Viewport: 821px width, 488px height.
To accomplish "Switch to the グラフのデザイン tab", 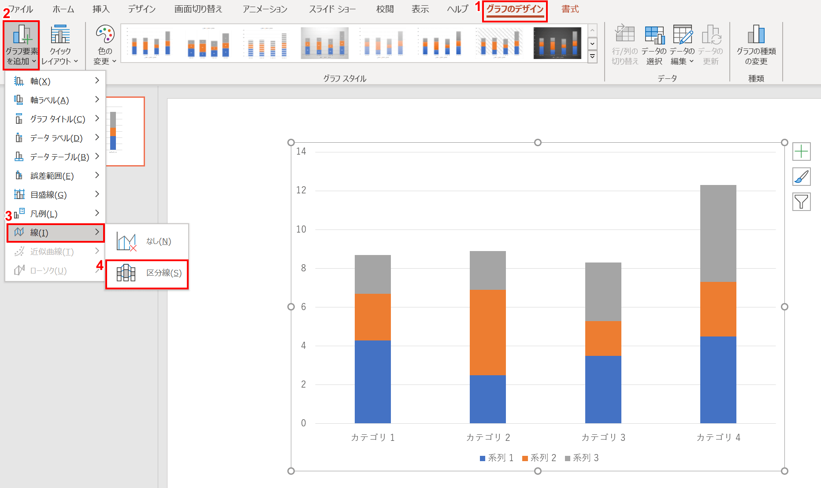I will coord(515,9).
